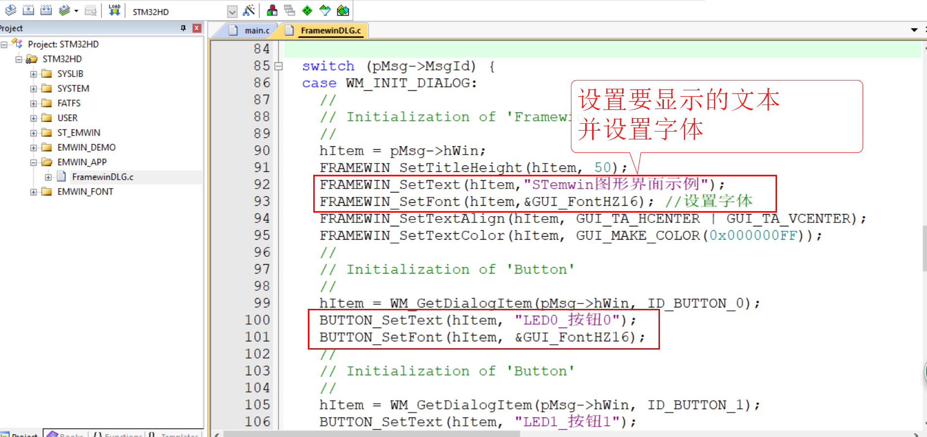Image resolution: width=927 pixels, height=437 pixels.
Task: Open Manage Project Items colored blocks icon
Action: (272, 10)
